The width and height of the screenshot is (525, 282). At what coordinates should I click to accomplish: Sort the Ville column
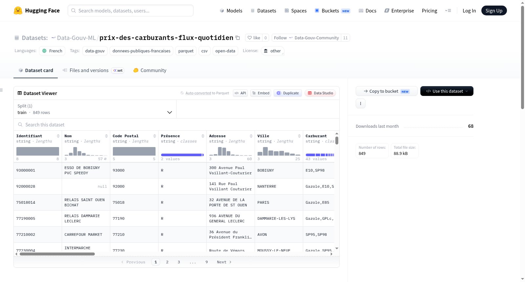click(x=299, y=136)
